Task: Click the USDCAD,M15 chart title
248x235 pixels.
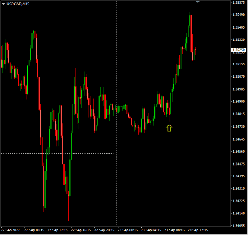Action: [18, 4]
